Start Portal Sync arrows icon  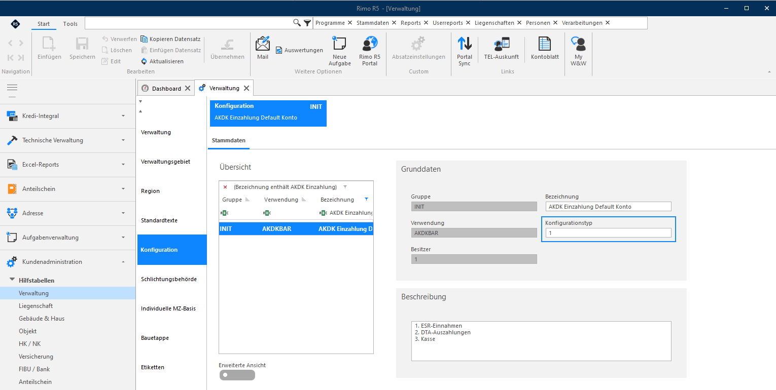464,44
